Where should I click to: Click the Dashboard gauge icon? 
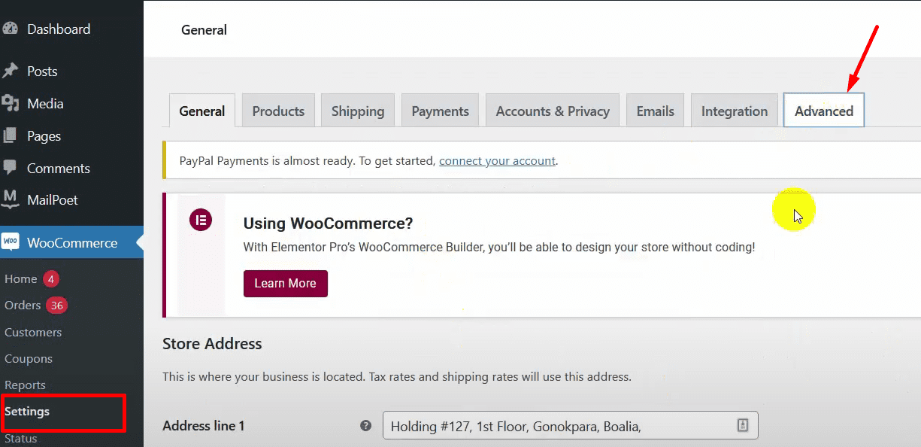[x=10, y=29]
